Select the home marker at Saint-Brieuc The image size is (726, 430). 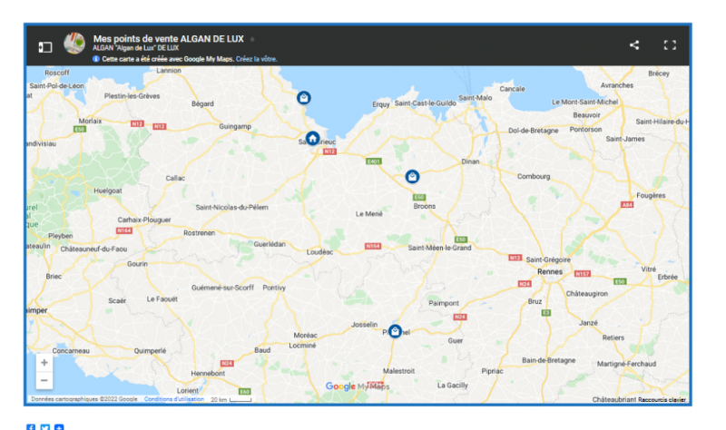312,139
